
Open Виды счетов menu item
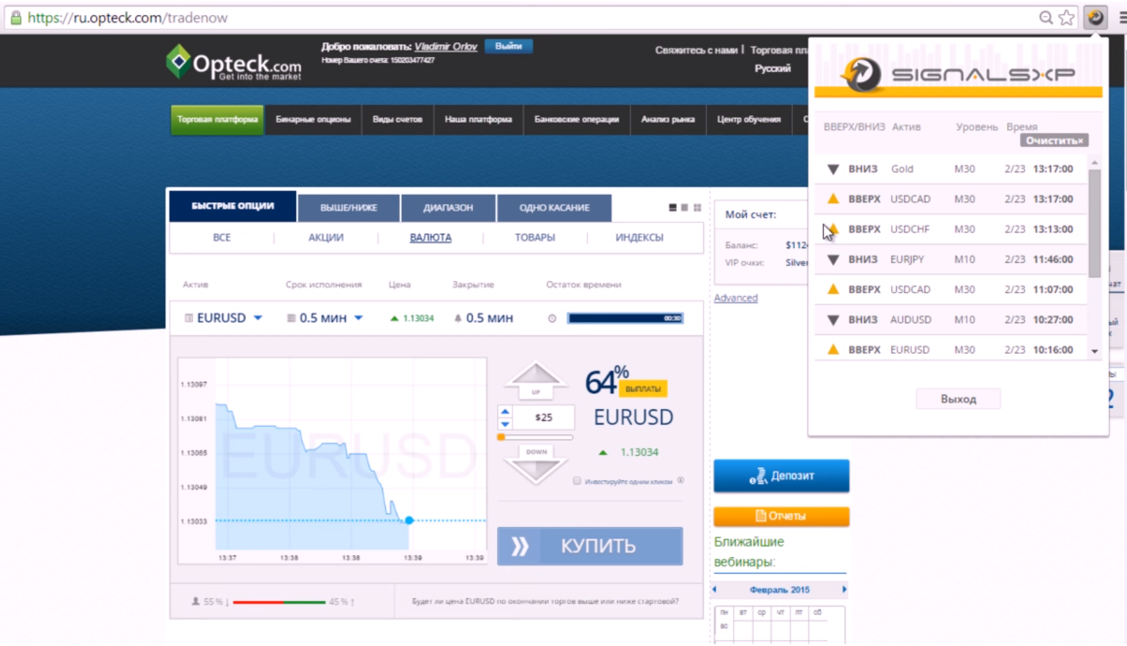(397, 120)
